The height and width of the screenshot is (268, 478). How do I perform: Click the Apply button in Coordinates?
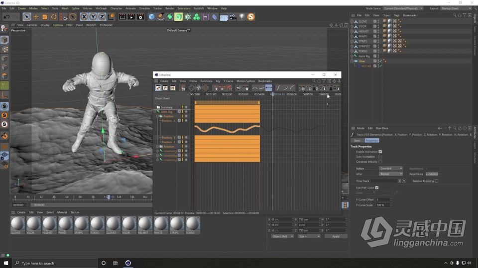coord(336,236)
